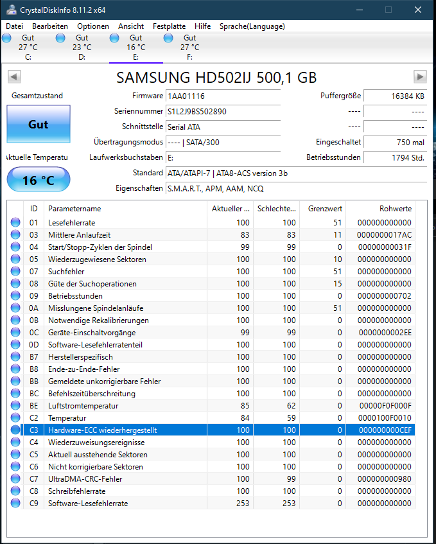Click the Gut health status button
Image resolution: width=436 pixels, height=544 pixels.
39,124
